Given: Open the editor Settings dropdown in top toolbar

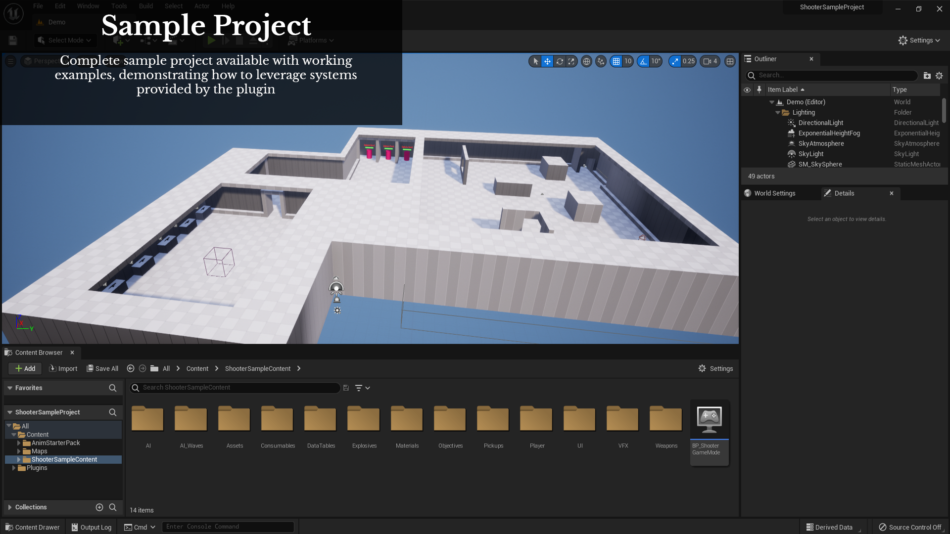Looking at the screenshot, I should coord(919,41).
